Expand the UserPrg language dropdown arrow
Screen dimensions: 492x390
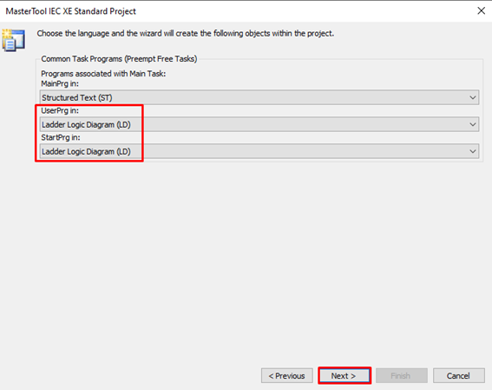point(473,125)
